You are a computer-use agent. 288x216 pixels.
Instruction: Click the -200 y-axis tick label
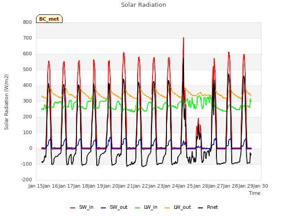tap(27, 180)
